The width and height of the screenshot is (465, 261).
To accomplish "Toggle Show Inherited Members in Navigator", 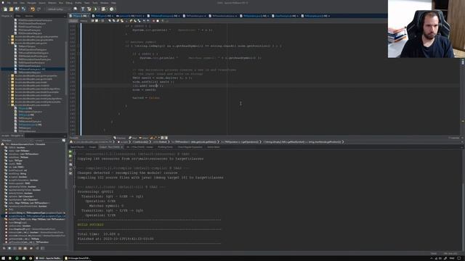I will [4, 248].
